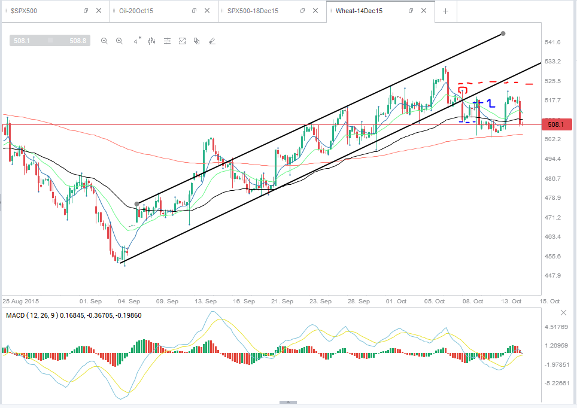Click the 01. Oct date label
Image resolution: width=577 pixels, height=408 pixels.
396,302
